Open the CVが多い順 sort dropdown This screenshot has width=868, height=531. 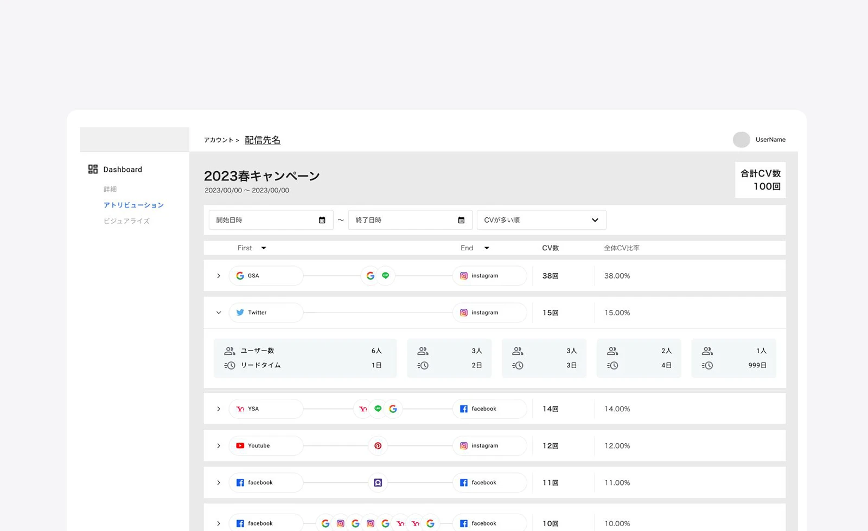(x=541, y=220)
